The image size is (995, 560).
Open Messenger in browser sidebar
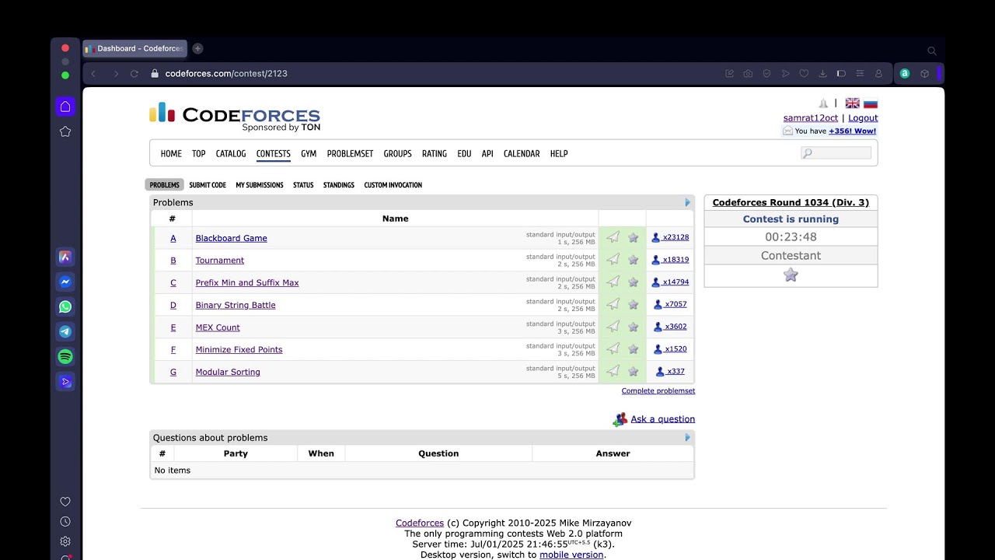pyautogui.click(x=65, y=282)
